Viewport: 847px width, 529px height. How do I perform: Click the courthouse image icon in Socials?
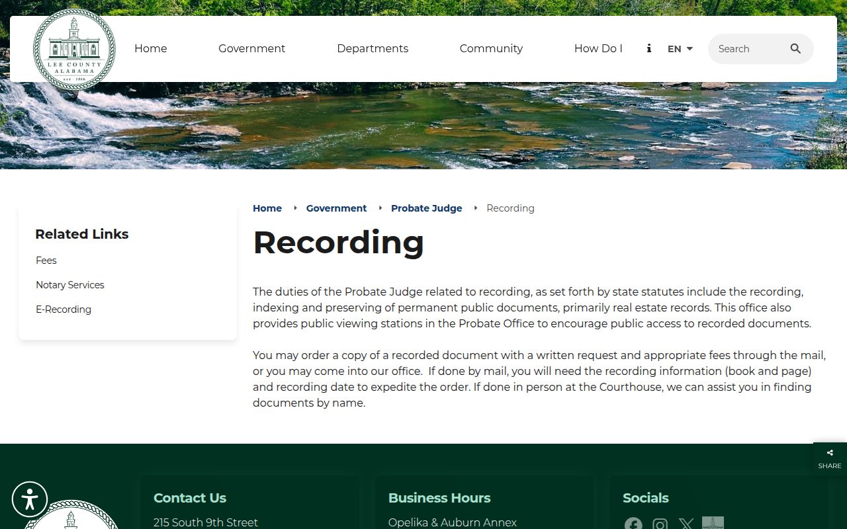point(713,522)
